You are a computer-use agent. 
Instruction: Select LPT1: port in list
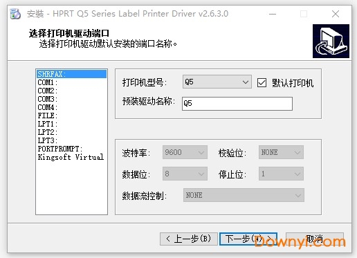pyautogui.click(x=71, y=124)
